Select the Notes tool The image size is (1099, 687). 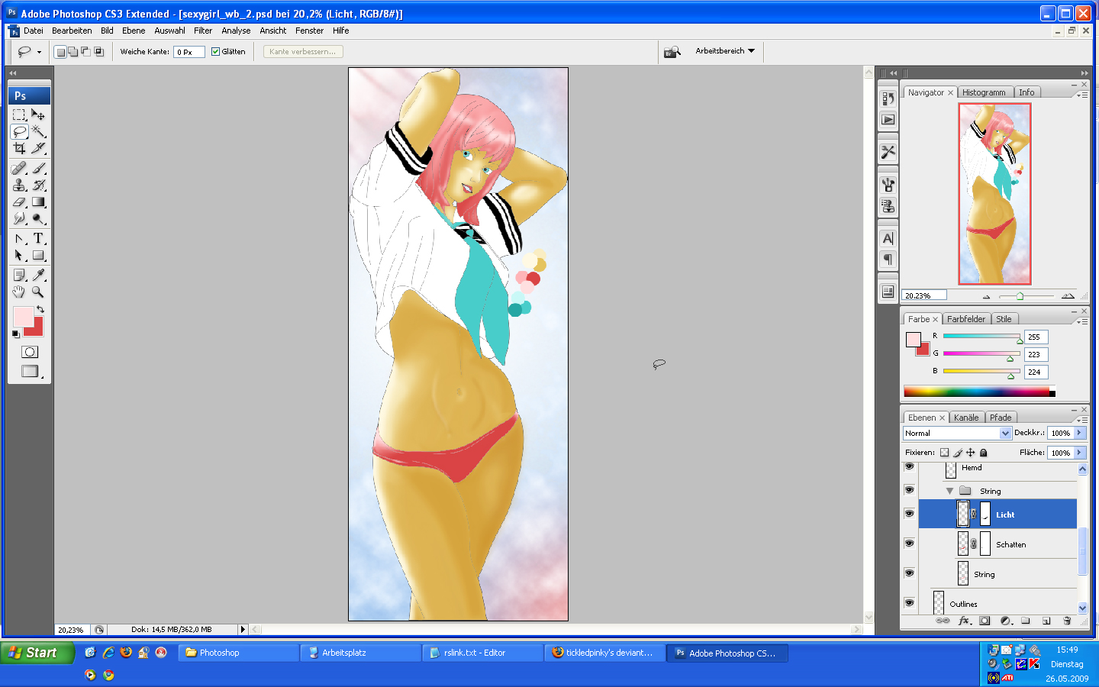tap(20, 275)
